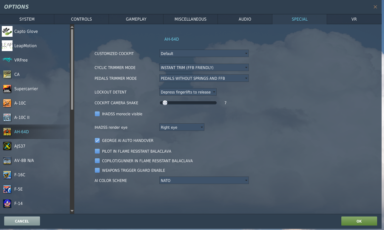Image resolution: width=384 pixels, height=230 pixels.
Task: Click the module list scrollbar down arrow
Action: point(72,211)
